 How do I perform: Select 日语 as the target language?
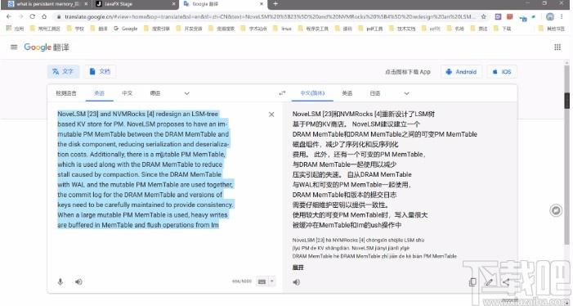click(x=375, y=93)
